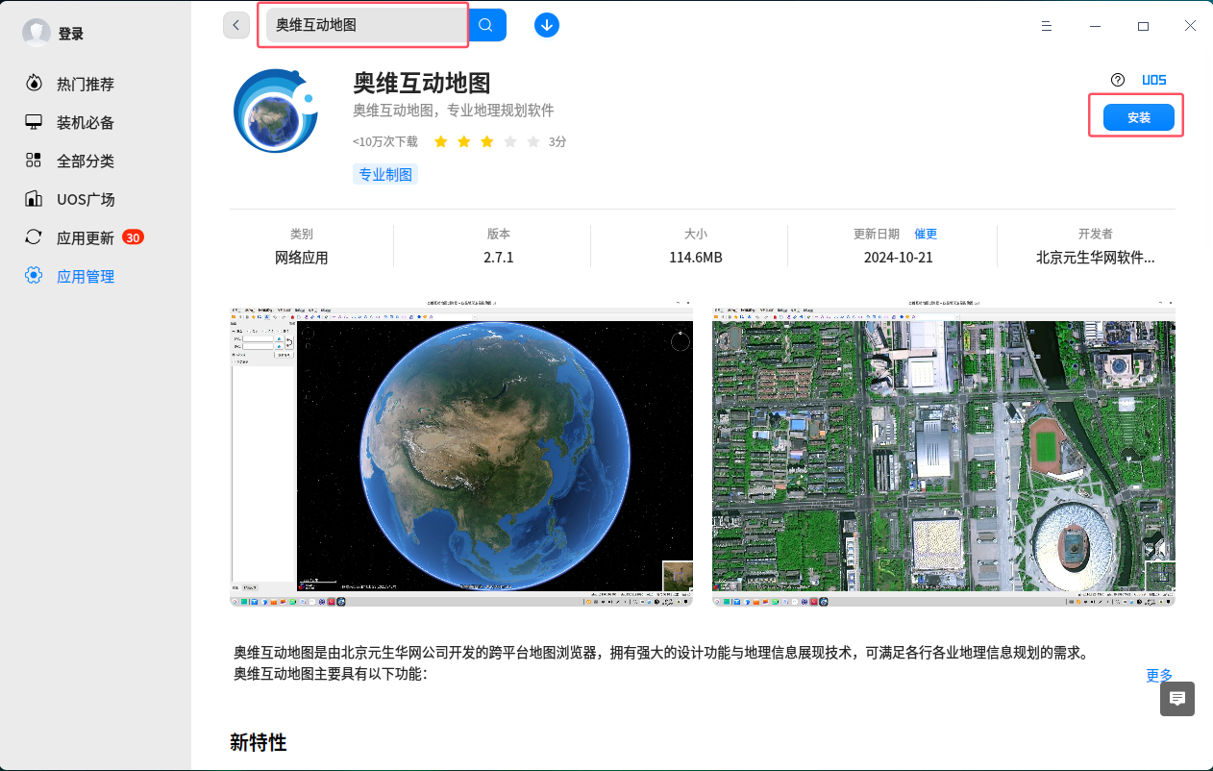Click the version value 2.7.1
Screen dimensions: 1213x771
pos(499,258)
